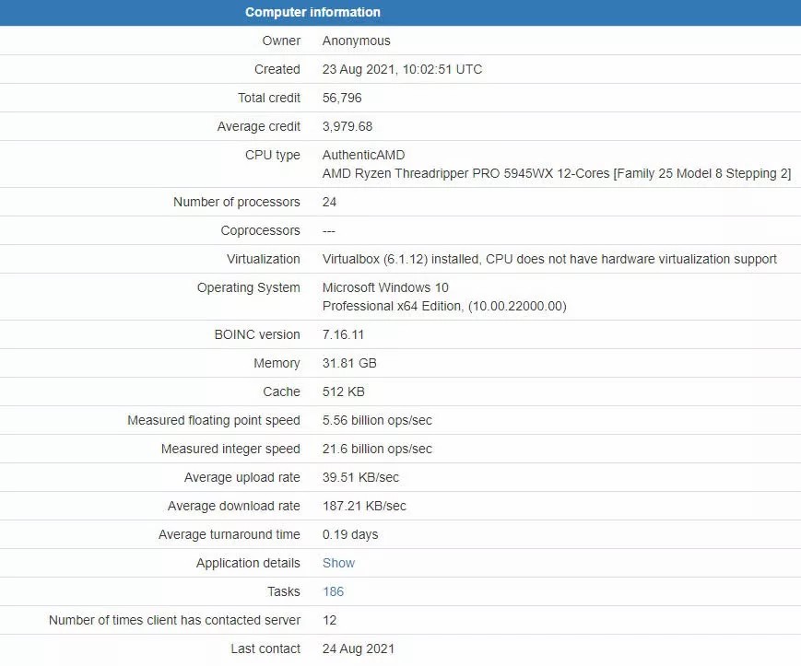
Task: Open the 186 tasks link
Action: [333, 591]
